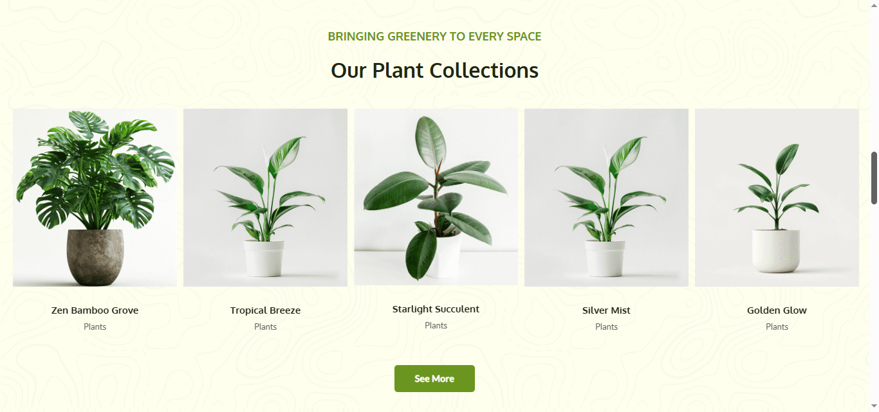This screenshot has width=879, height=412.
Task: Open the Golden Glow plant image
Action: (x=777, y=197)
